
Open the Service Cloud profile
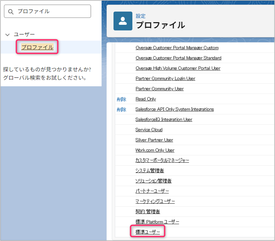point(149,130)
